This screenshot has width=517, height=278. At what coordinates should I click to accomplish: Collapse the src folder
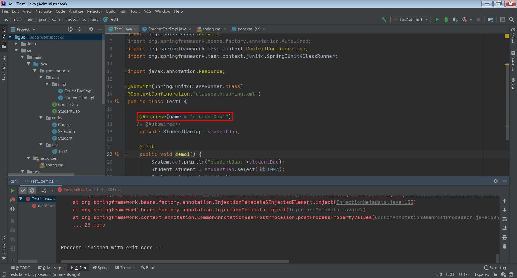16,50
